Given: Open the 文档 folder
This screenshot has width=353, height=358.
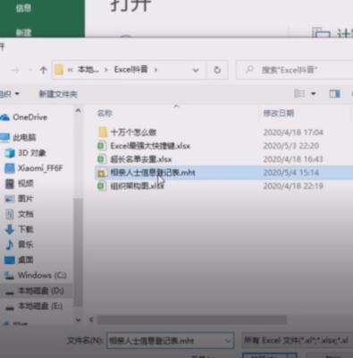Looking at the screenshot, I should click(20, 214).
